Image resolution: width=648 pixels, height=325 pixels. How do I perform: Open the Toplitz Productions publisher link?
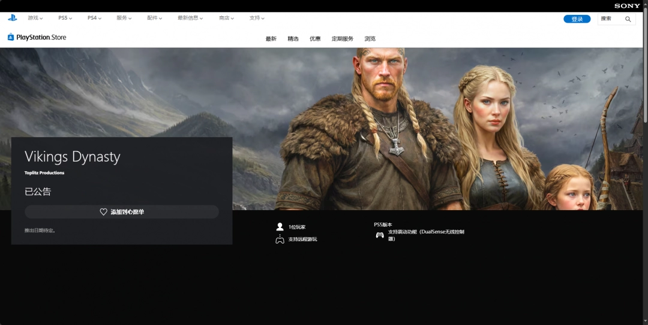coord(44,173)
